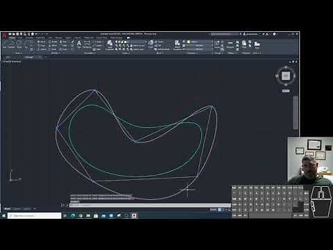This screenshot has width=333, height=250.
Task: Open Task View from the taskbar
Action: [x=65, y=215]
